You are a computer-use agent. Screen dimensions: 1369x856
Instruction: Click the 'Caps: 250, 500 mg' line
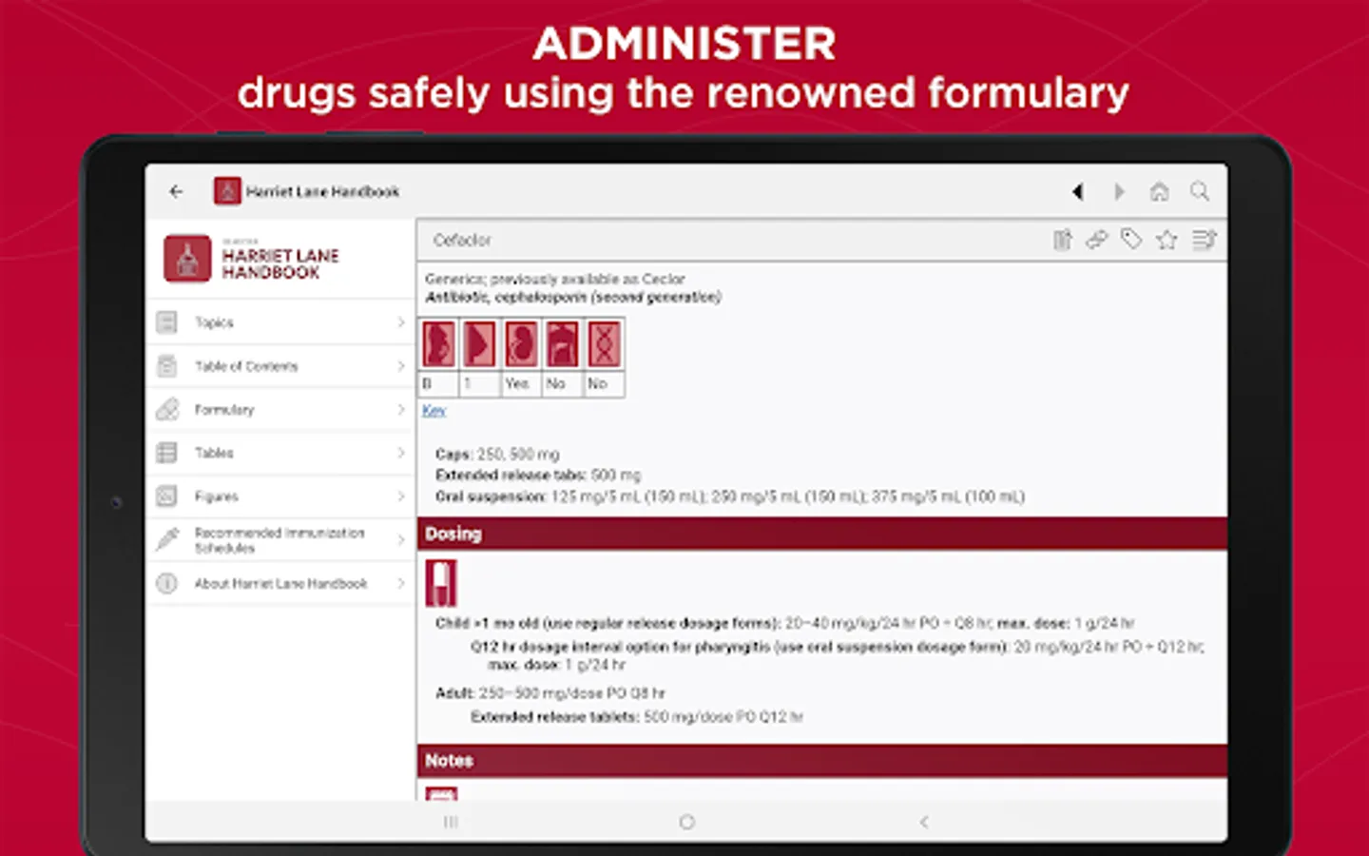tap(497, 455)
